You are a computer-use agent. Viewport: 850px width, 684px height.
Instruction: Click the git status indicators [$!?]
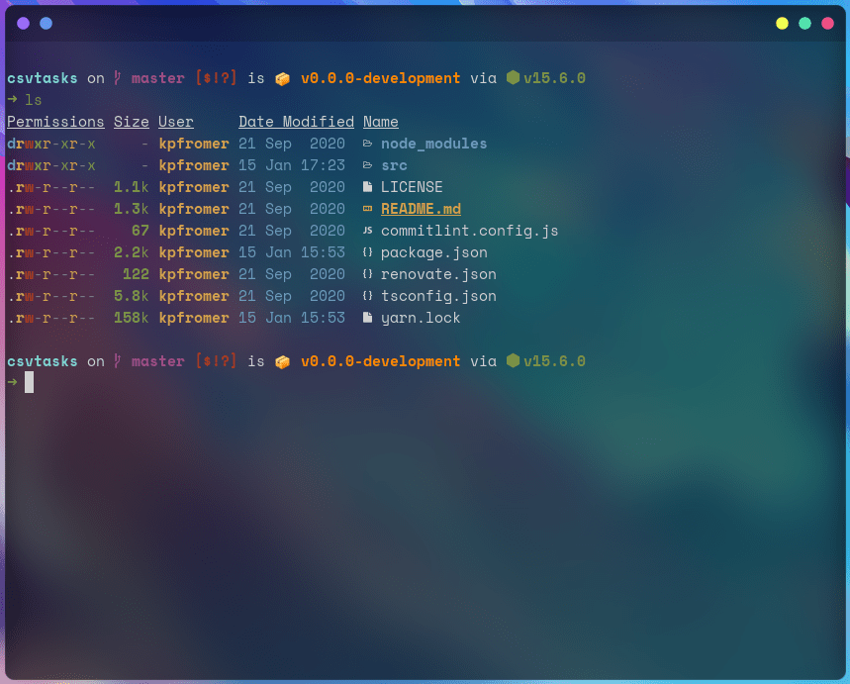click(216, 77)
